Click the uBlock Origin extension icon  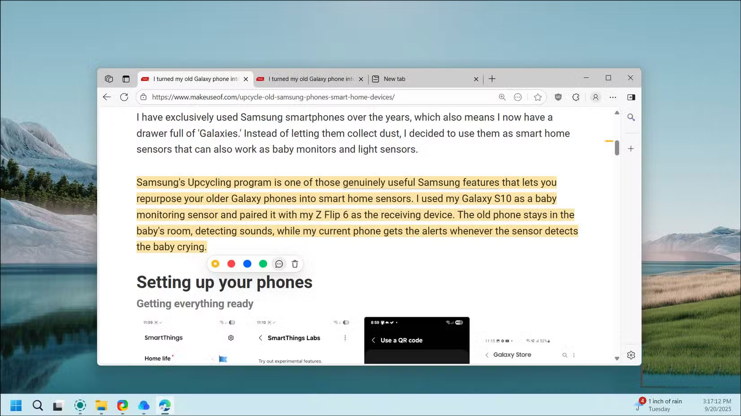coord(557,97)
